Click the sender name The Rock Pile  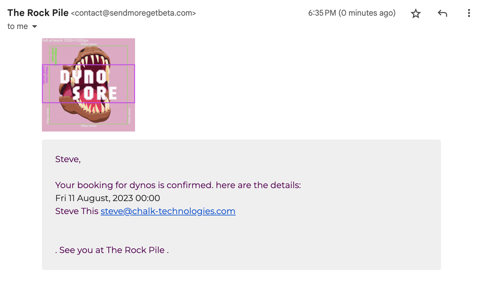tap(38, 13)
